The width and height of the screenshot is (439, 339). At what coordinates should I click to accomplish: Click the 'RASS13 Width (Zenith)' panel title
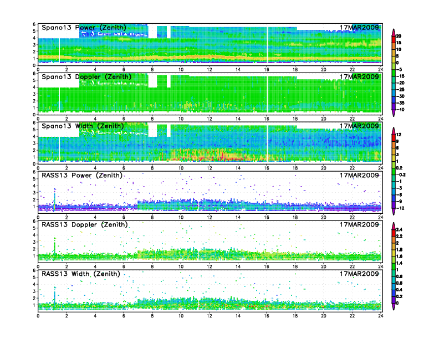tap(80, 274)
